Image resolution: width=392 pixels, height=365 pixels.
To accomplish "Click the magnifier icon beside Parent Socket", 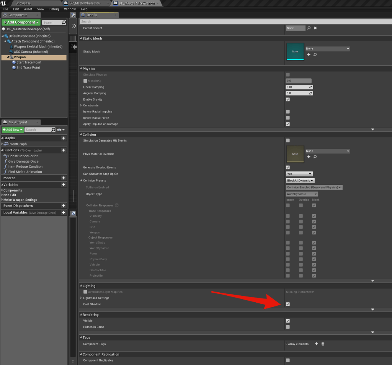I will coord(309,28).
